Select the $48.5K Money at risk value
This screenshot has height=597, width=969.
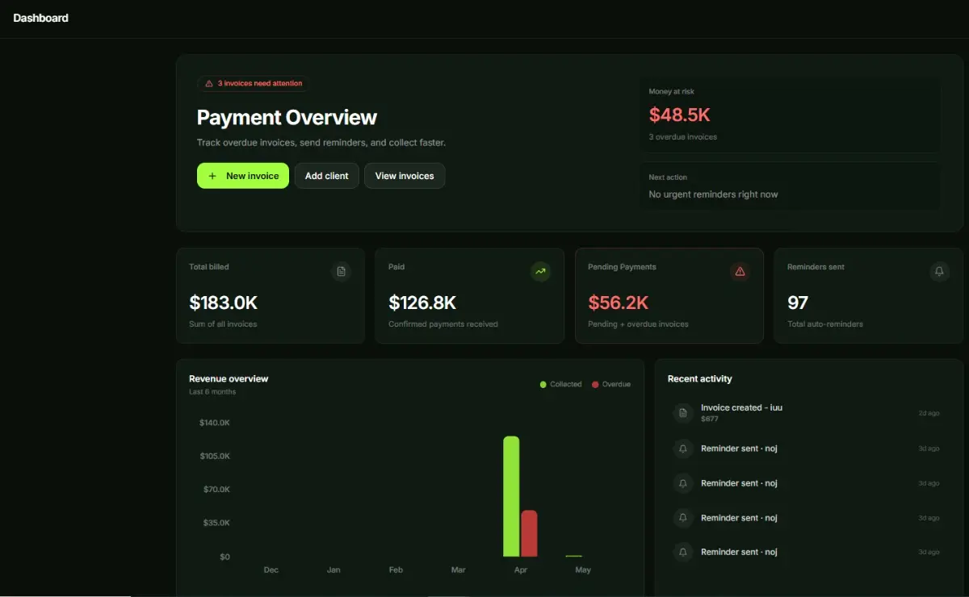point(680,115)
